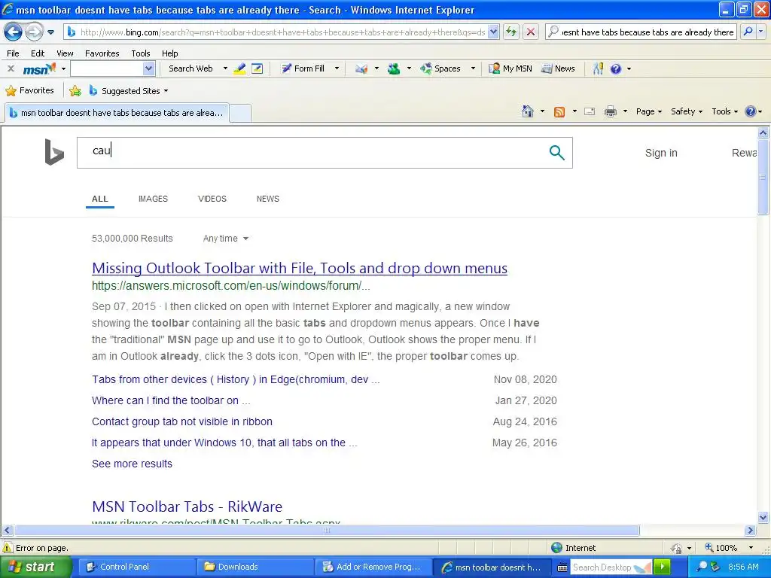Click the orange RSS feeds icon
This screenshot has height=578, width=771.
coord(559,111)
